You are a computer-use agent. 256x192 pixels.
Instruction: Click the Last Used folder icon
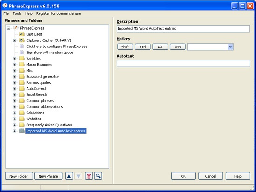(22, 34)
